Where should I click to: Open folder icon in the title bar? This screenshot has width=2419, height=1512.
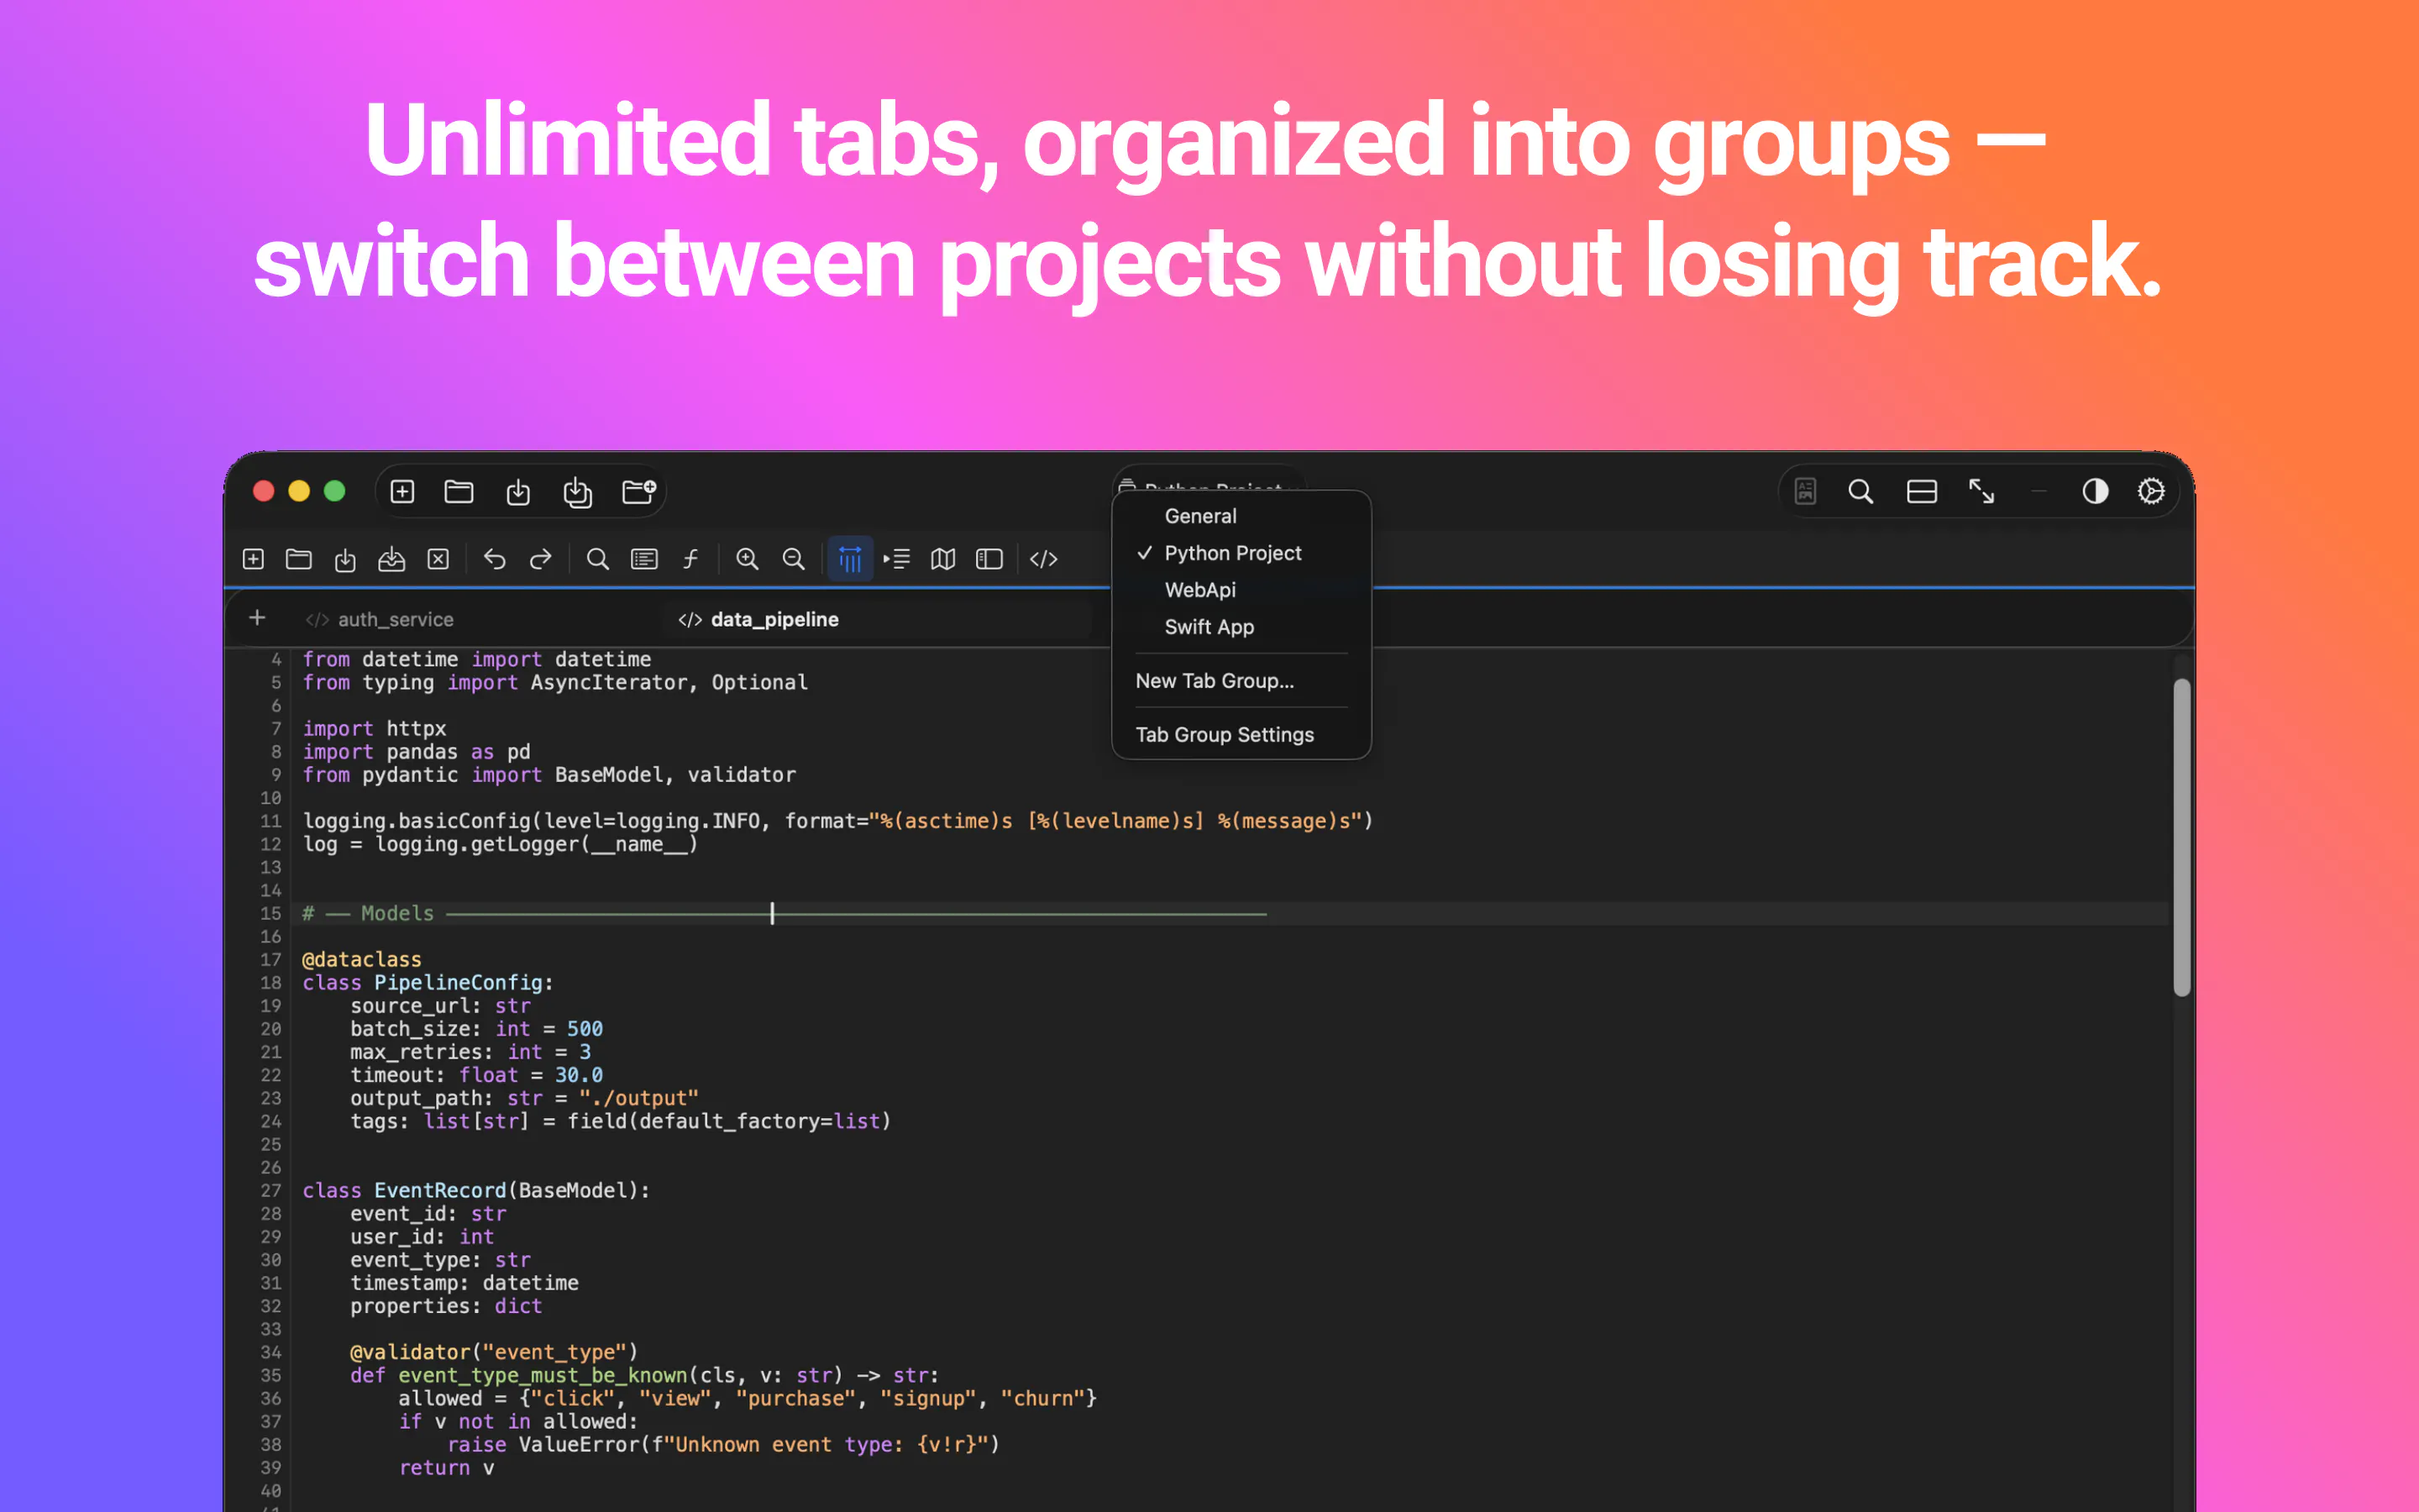click(x=459, y=491)
